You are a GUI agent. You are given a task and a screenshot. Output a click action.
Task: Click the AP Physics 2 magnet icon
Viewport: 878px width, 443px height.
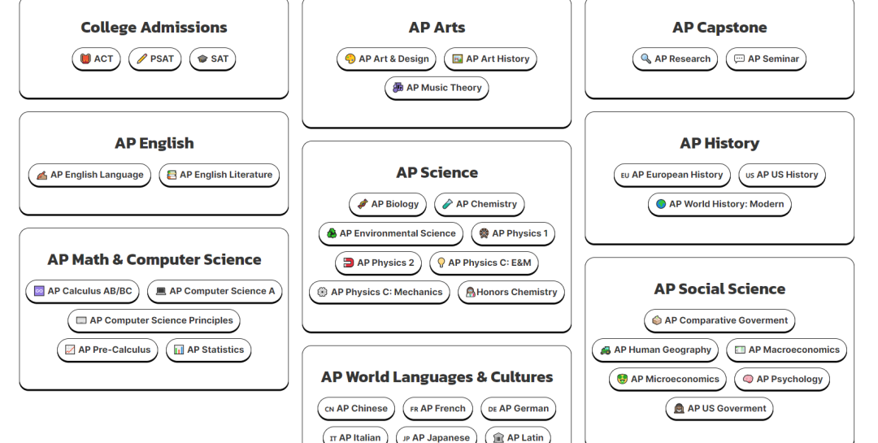click(x=349, y=263)
